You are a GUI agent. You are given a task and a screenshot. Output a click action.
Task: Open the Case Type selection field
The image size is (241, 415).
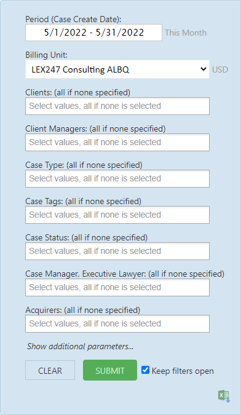tap(117, 179)
